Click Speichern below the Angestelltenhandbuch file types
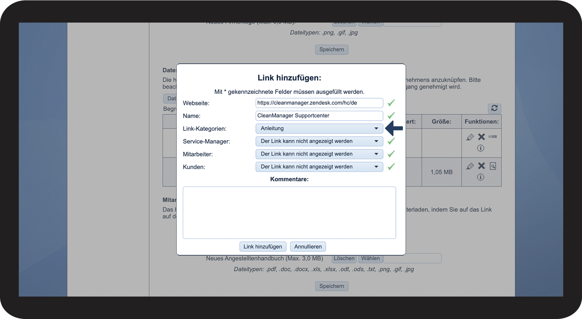 [x=332, y=286]
